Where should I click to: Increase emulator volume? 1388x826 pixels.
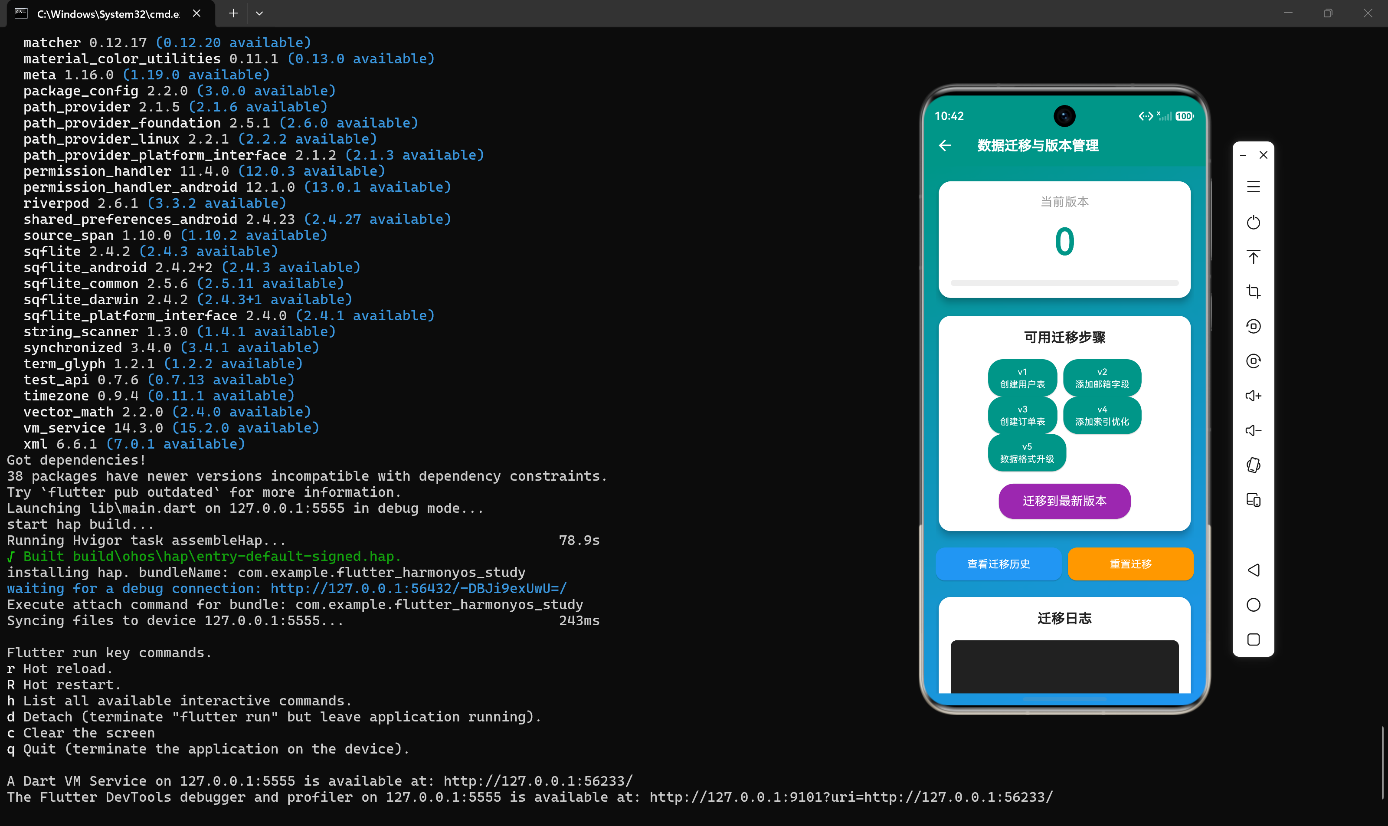pyautogui.click(x=1253, y=396)
